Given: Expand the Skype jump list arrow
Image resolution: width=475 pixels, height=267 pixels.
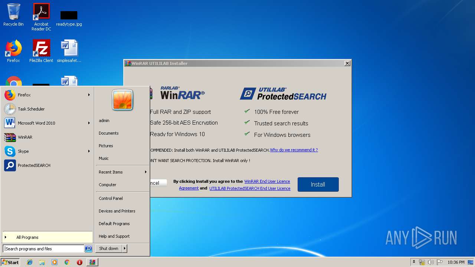Looking at the screenshot, I should 89,151.
